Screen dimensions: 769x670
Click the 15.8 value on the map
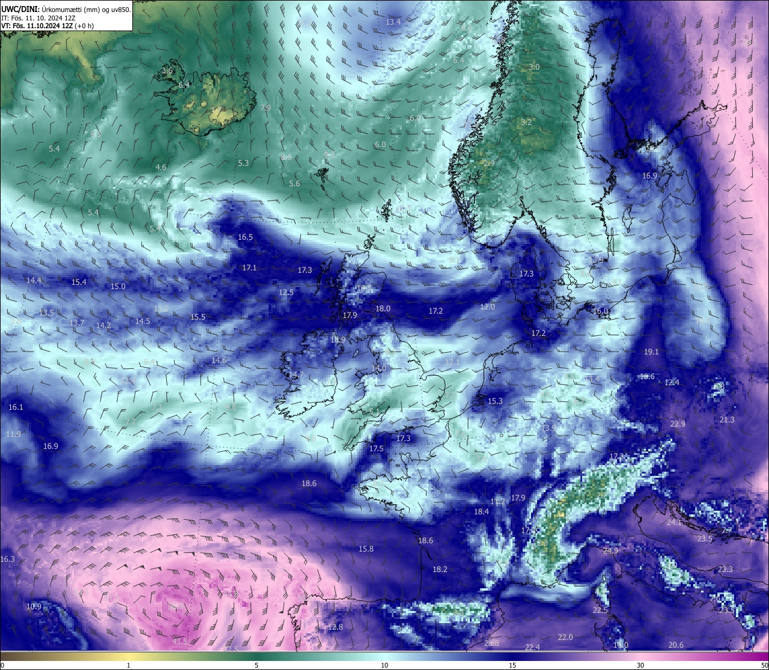click(366, 549)
